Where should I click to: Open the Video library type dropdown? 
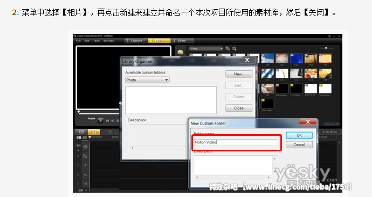tap(206, 48)
